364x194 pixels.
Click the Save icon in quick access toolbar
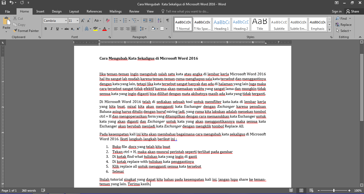[4, 3]
